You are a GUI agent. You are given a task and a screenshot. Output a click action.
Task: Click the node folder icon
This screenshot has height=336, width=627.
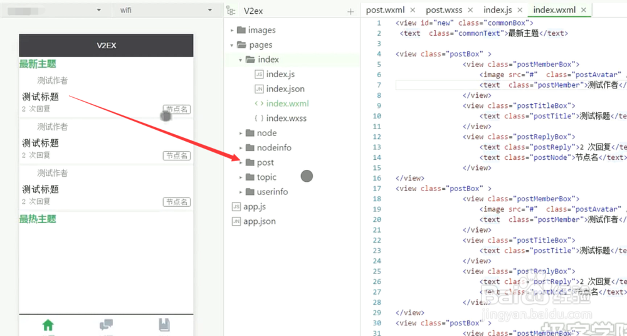click(250, 133)
